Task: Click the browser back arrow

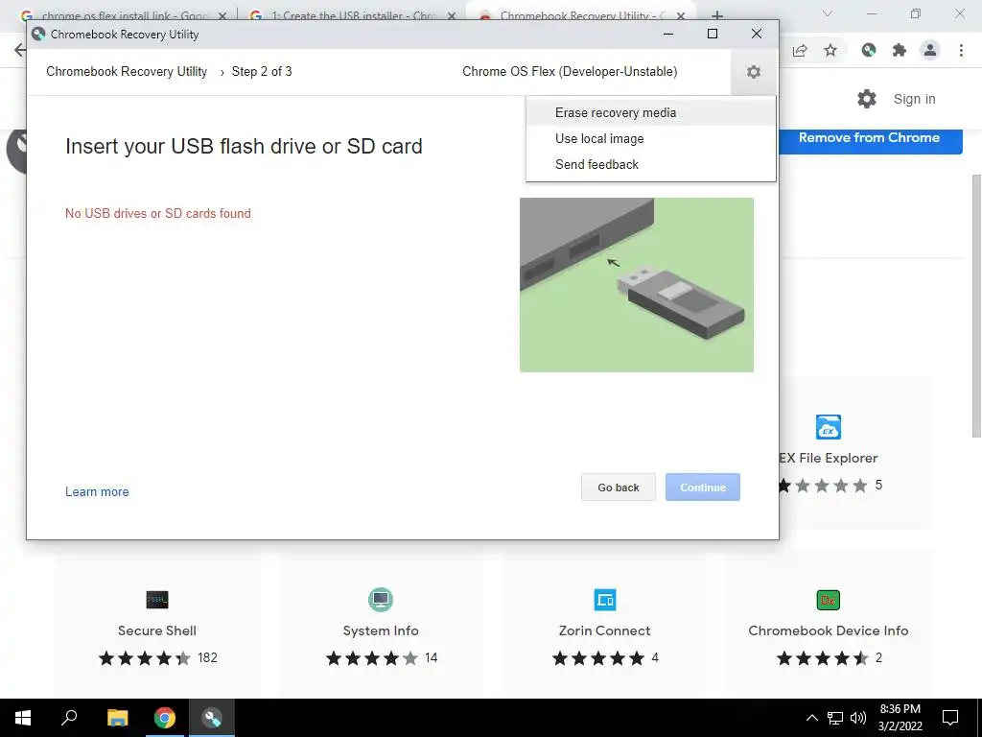Action: pos(20,50)
